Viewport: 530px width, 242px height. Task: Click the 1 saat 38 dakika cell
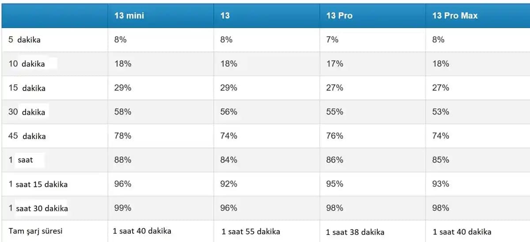coord(355,232)
